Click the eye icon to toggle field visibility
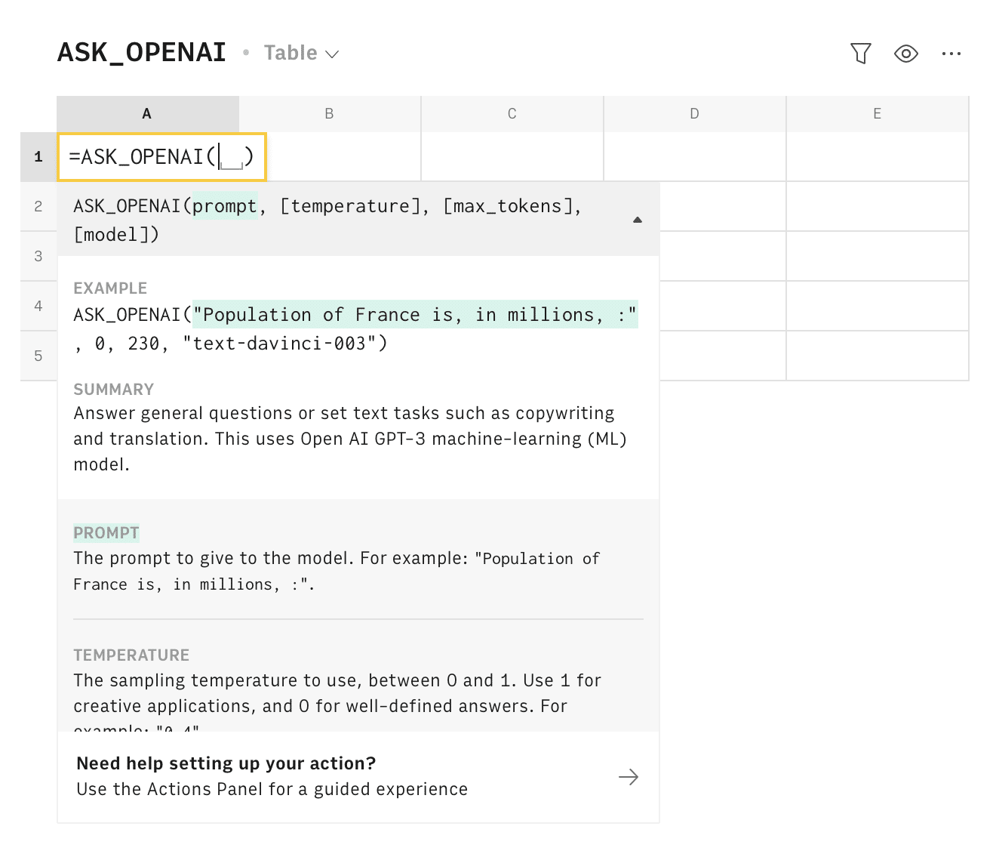The width and height of the screenshot is (996, 857). pyautogui.click(x=905, y=53)
